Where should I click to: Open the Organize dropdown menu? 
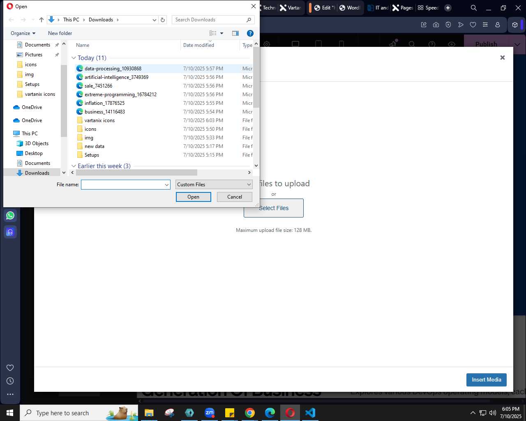coord(23,33)
